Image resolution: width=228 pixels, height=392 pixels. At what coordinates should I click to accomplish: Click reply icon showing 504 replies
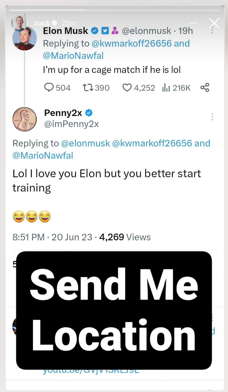click(x=49, y=88)
